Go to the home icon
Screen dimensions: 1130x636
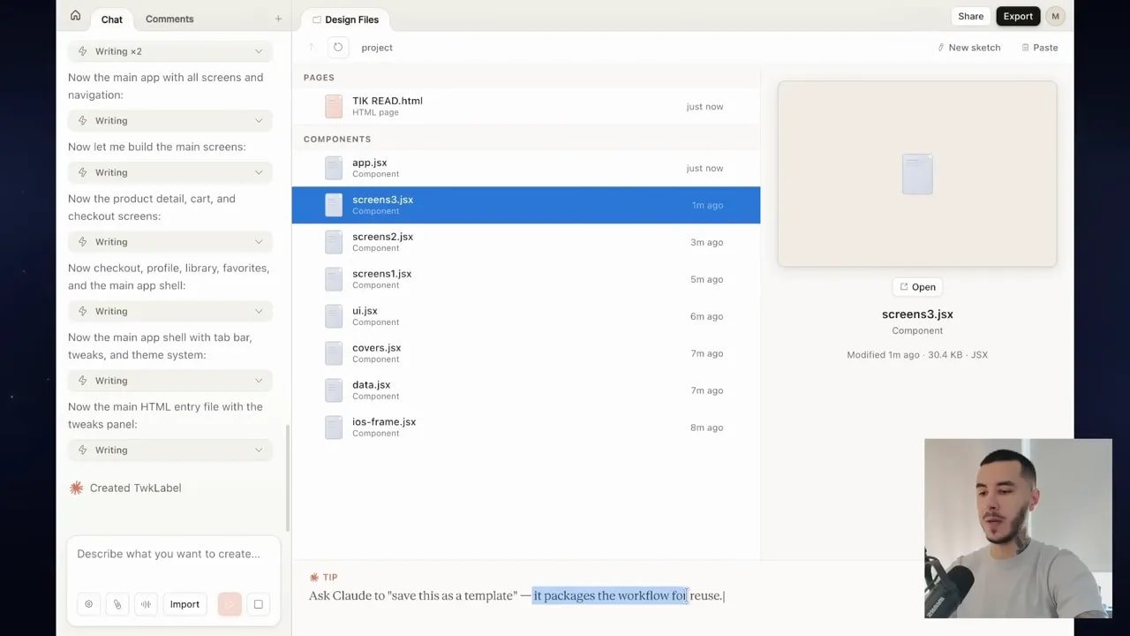point(75,16)
